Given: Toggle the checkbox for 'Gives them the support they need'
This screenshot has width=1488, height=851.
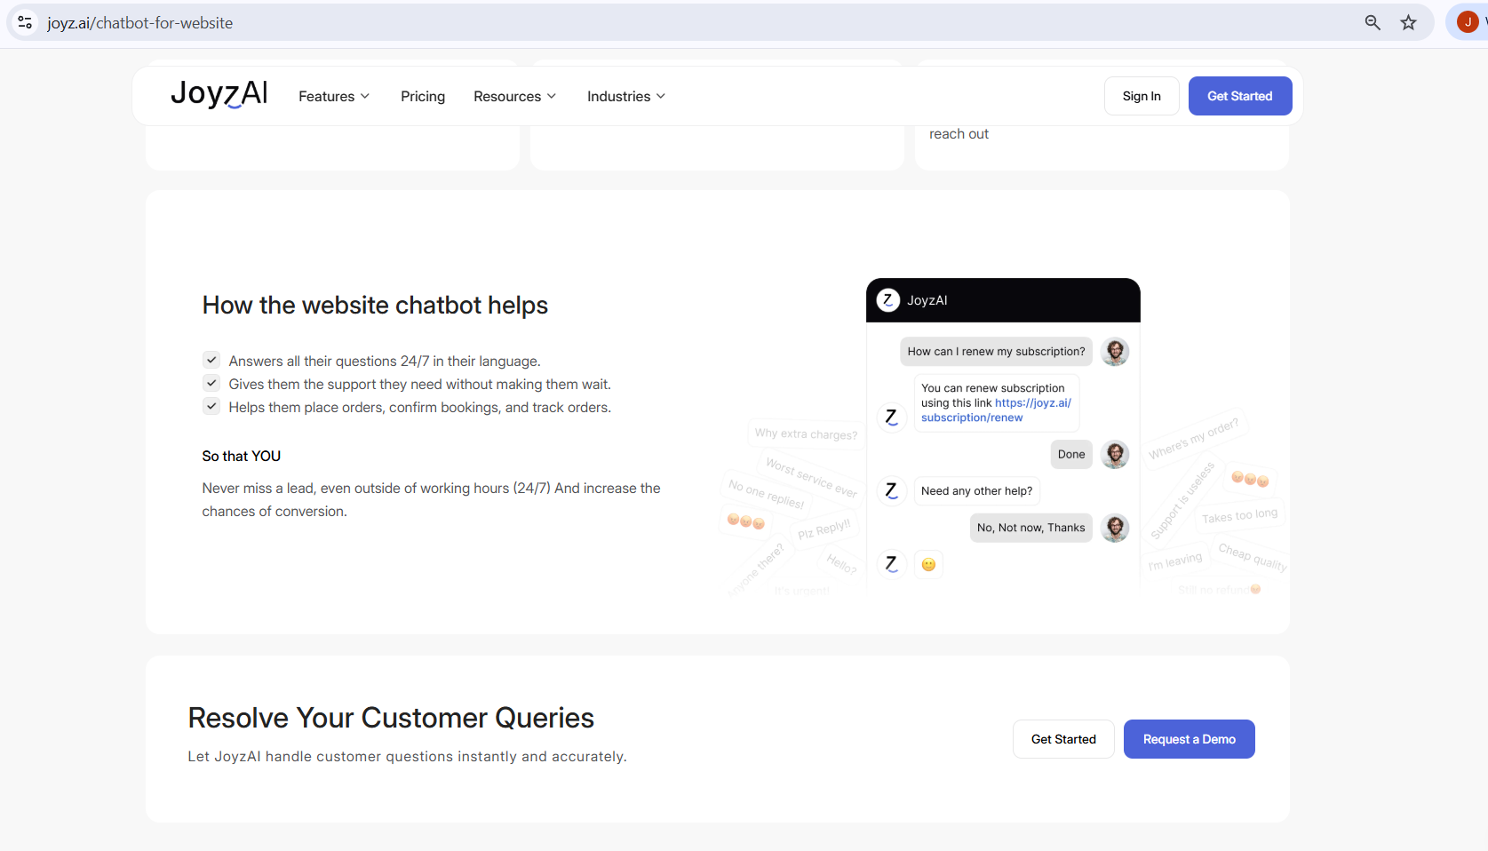Looking at the screenshot, I should (211, 383).
